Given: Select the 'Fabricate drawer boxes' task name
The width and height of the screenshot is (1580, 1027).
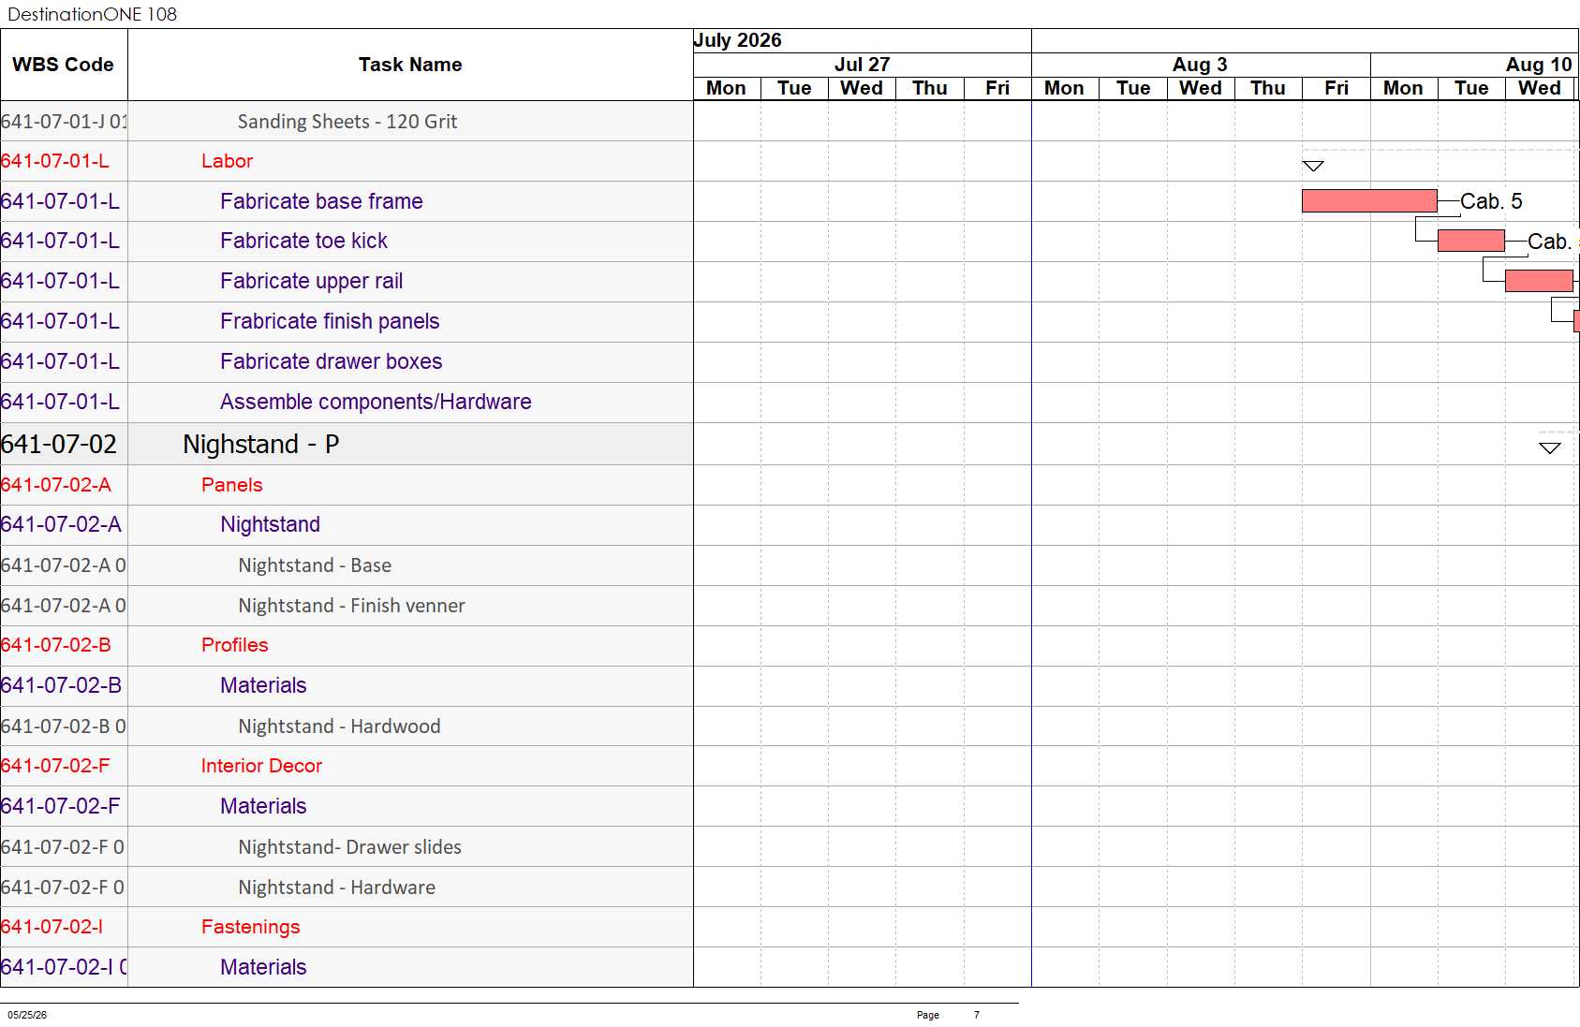Looking at the screenshot, I should pos(331,361).
